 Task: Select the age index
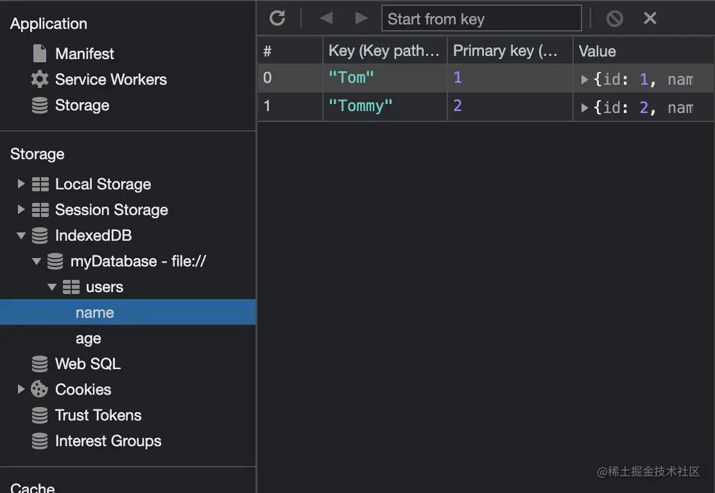tap(89, 338)
